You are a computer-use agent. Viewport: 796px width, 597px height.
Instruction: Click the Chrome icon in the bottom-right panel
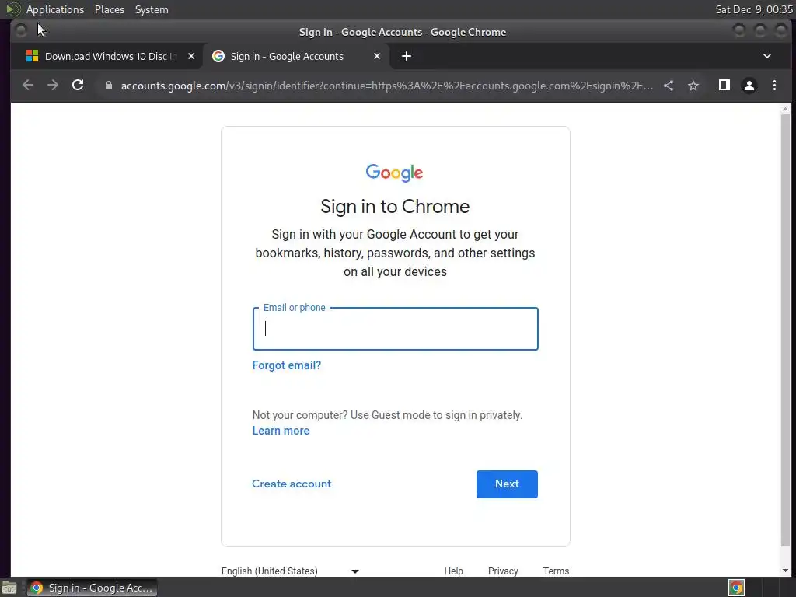(x=737, y=588)
